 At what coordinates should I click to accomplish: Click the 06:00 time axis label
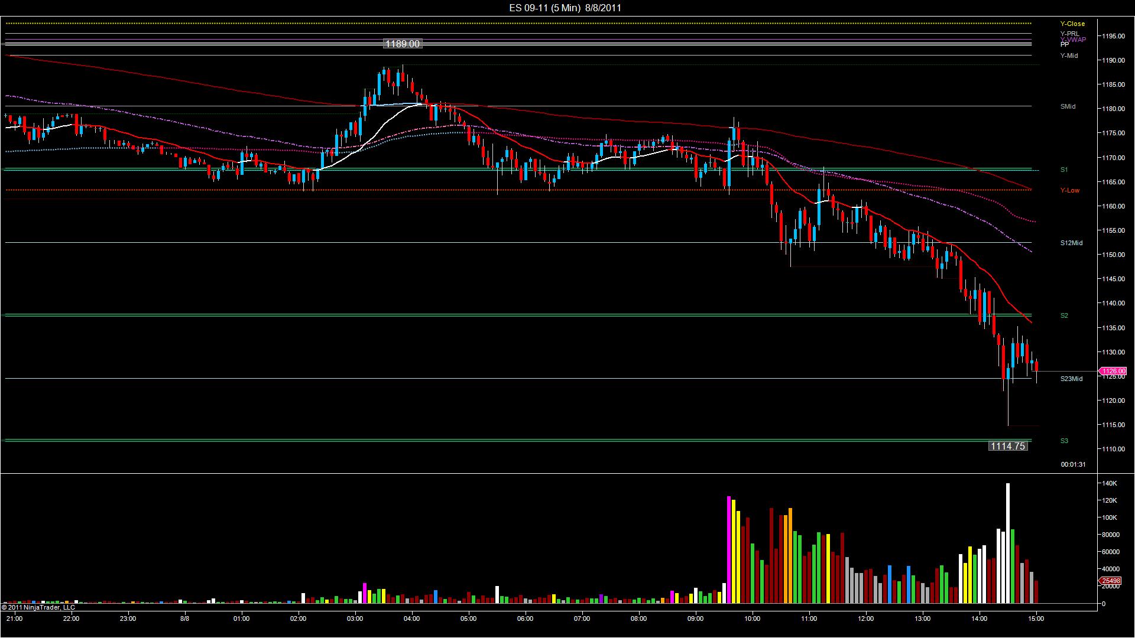click(x=525, y=619)
